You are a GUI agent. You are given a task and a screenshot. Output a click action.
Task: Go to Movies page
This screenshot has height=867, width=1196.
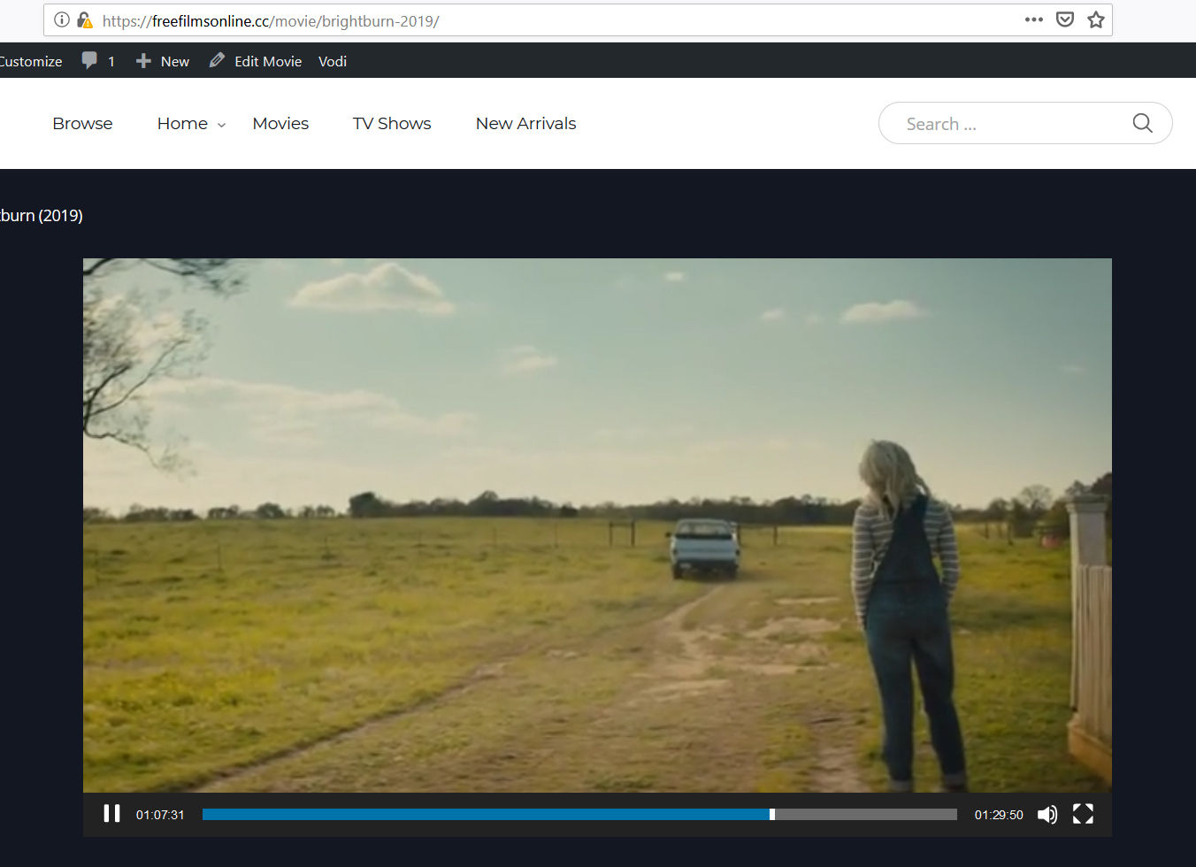pyautogui.click(x=280, y=124)
